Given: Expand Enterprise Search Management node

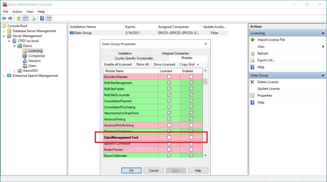Looking at the screenshot, I should 4,76.
